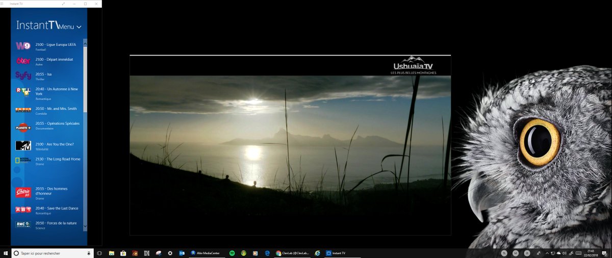Click the microphone icon in search box

pos(89,253)
